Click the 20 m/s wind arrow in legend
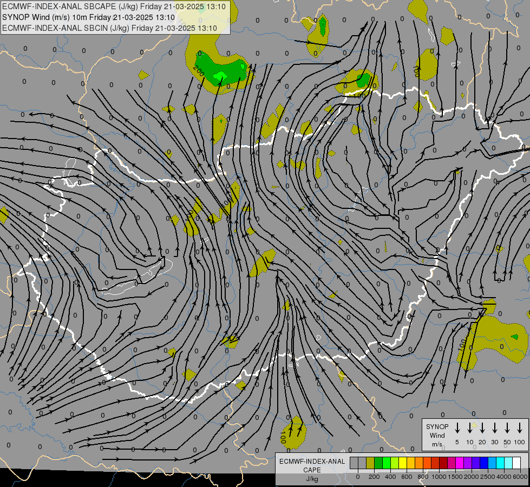 tap(482, 428)
